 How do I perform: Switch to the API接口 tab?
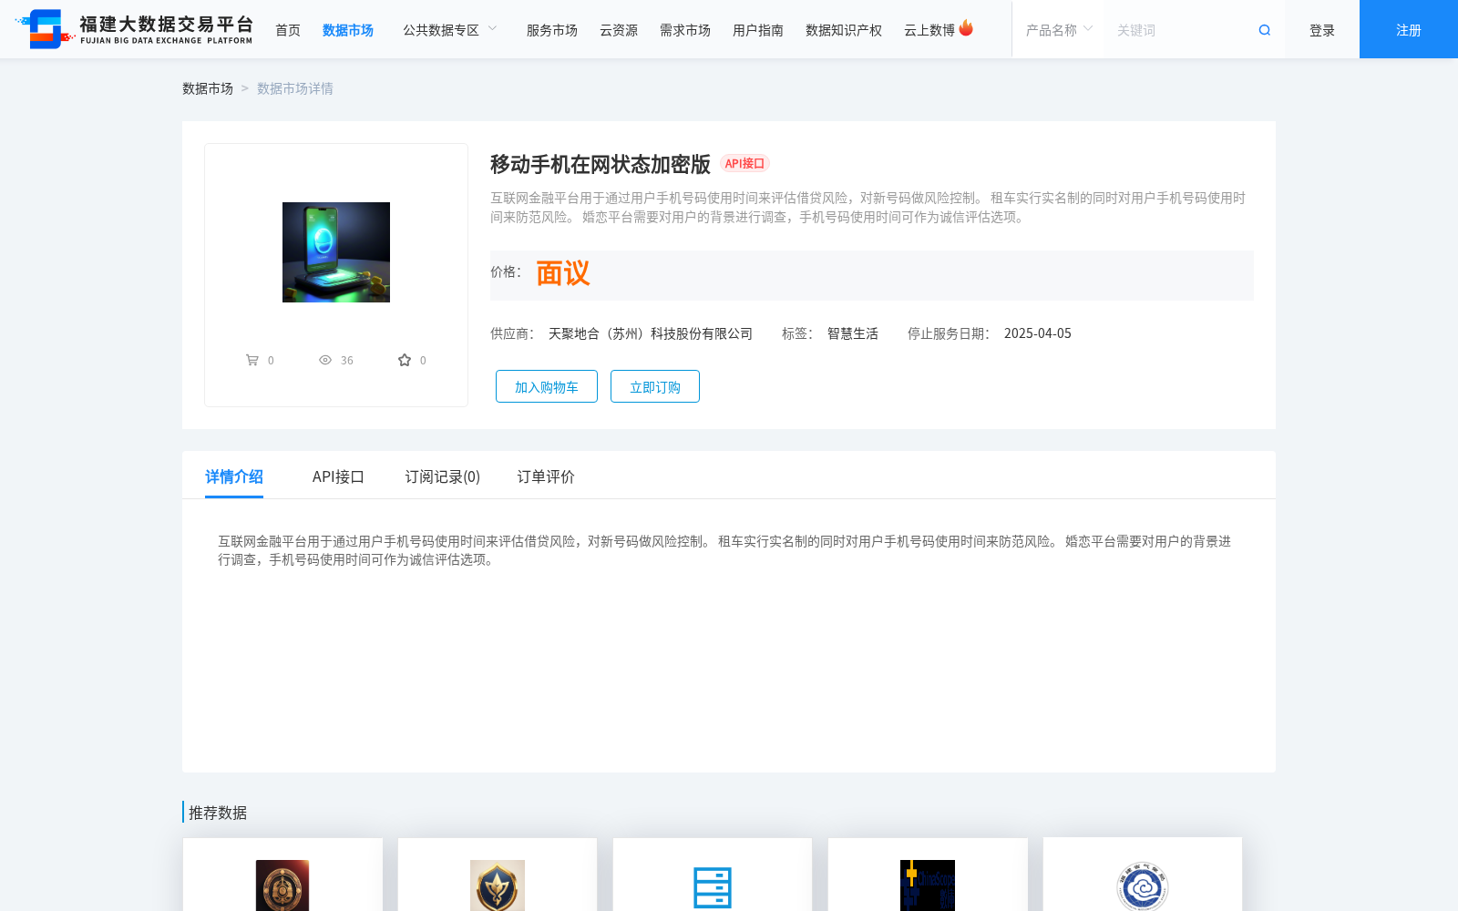coord(338,476)
